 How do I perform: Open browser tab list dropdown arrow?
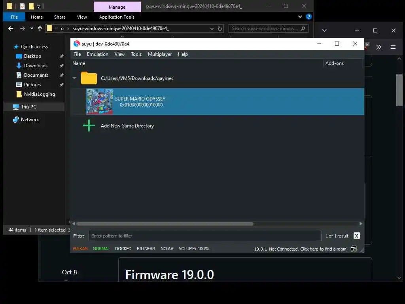pos(324,30)
